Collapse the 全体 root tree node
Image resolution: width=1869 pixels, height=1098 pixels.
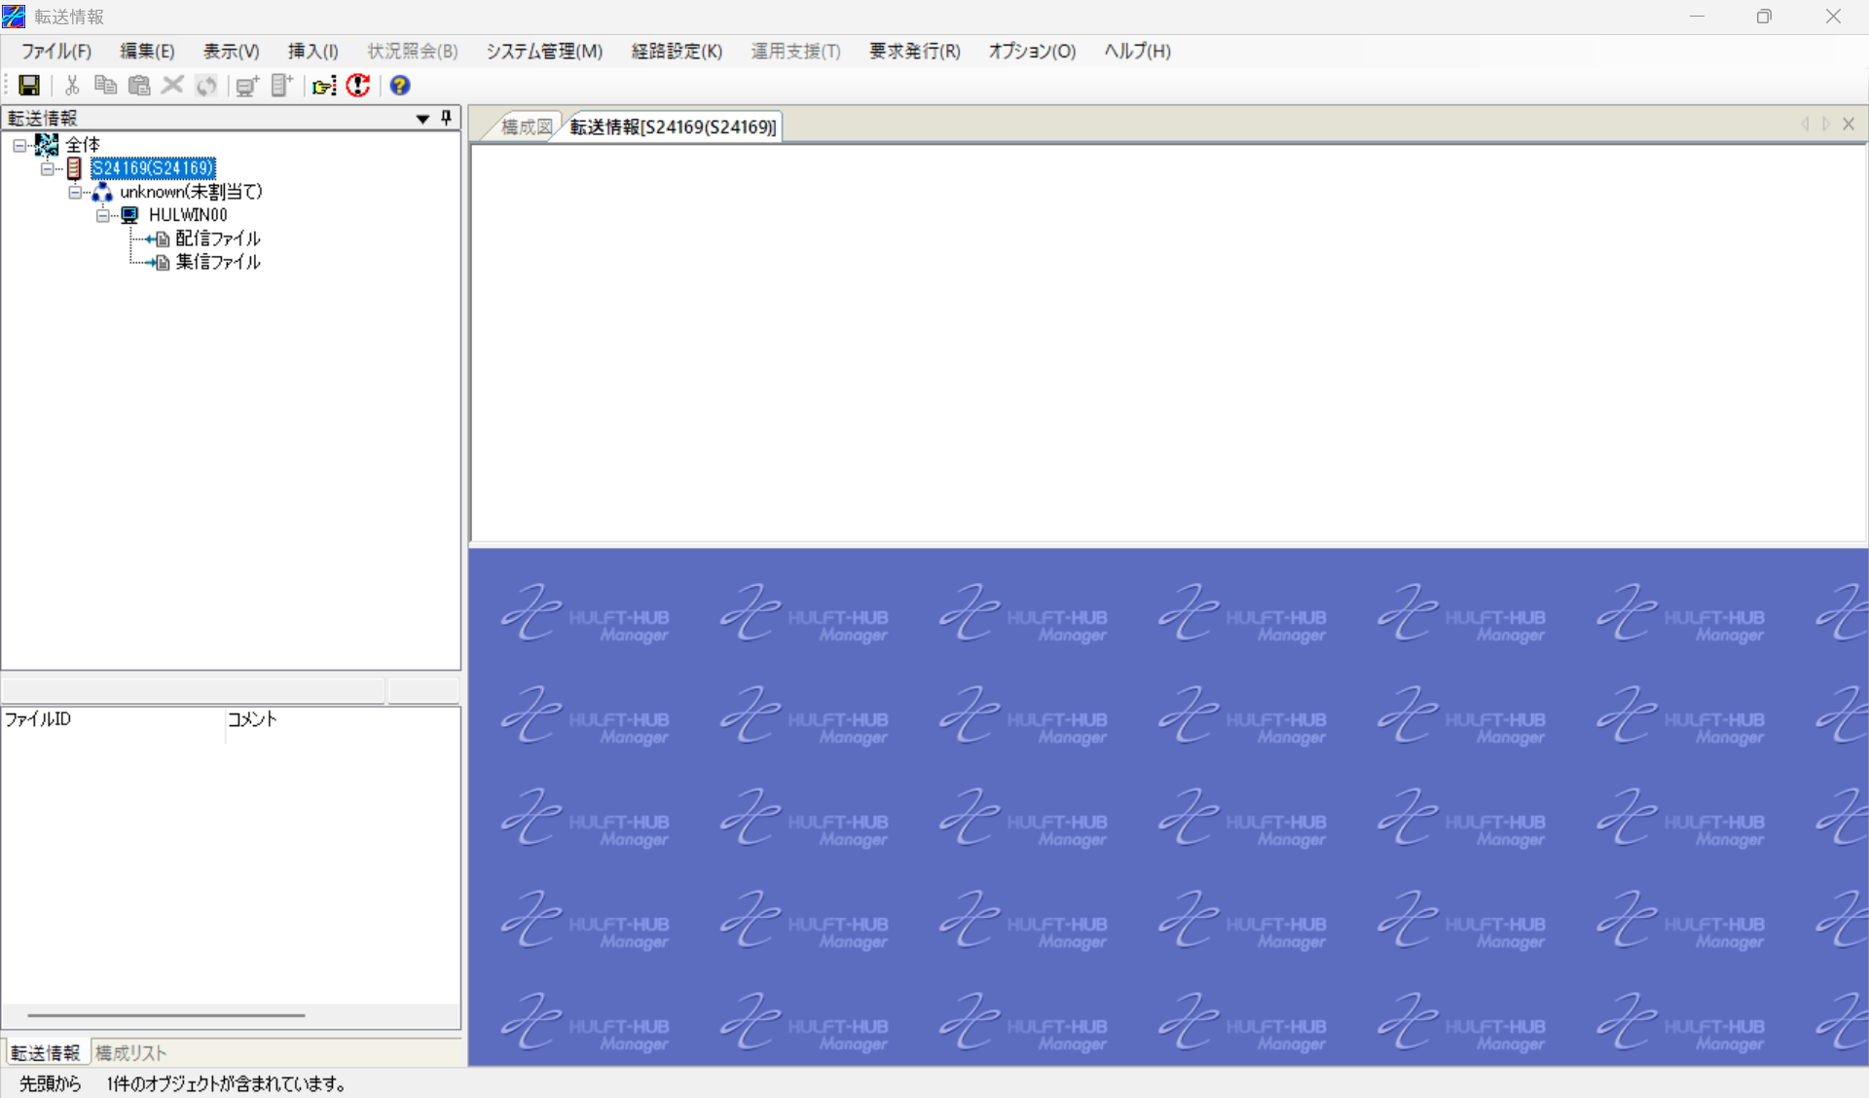pos(19,145)
